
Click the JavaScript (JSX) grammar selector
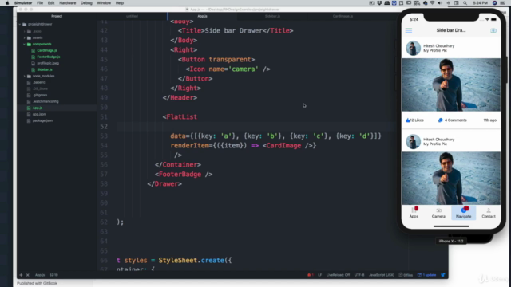coord(382,275)
